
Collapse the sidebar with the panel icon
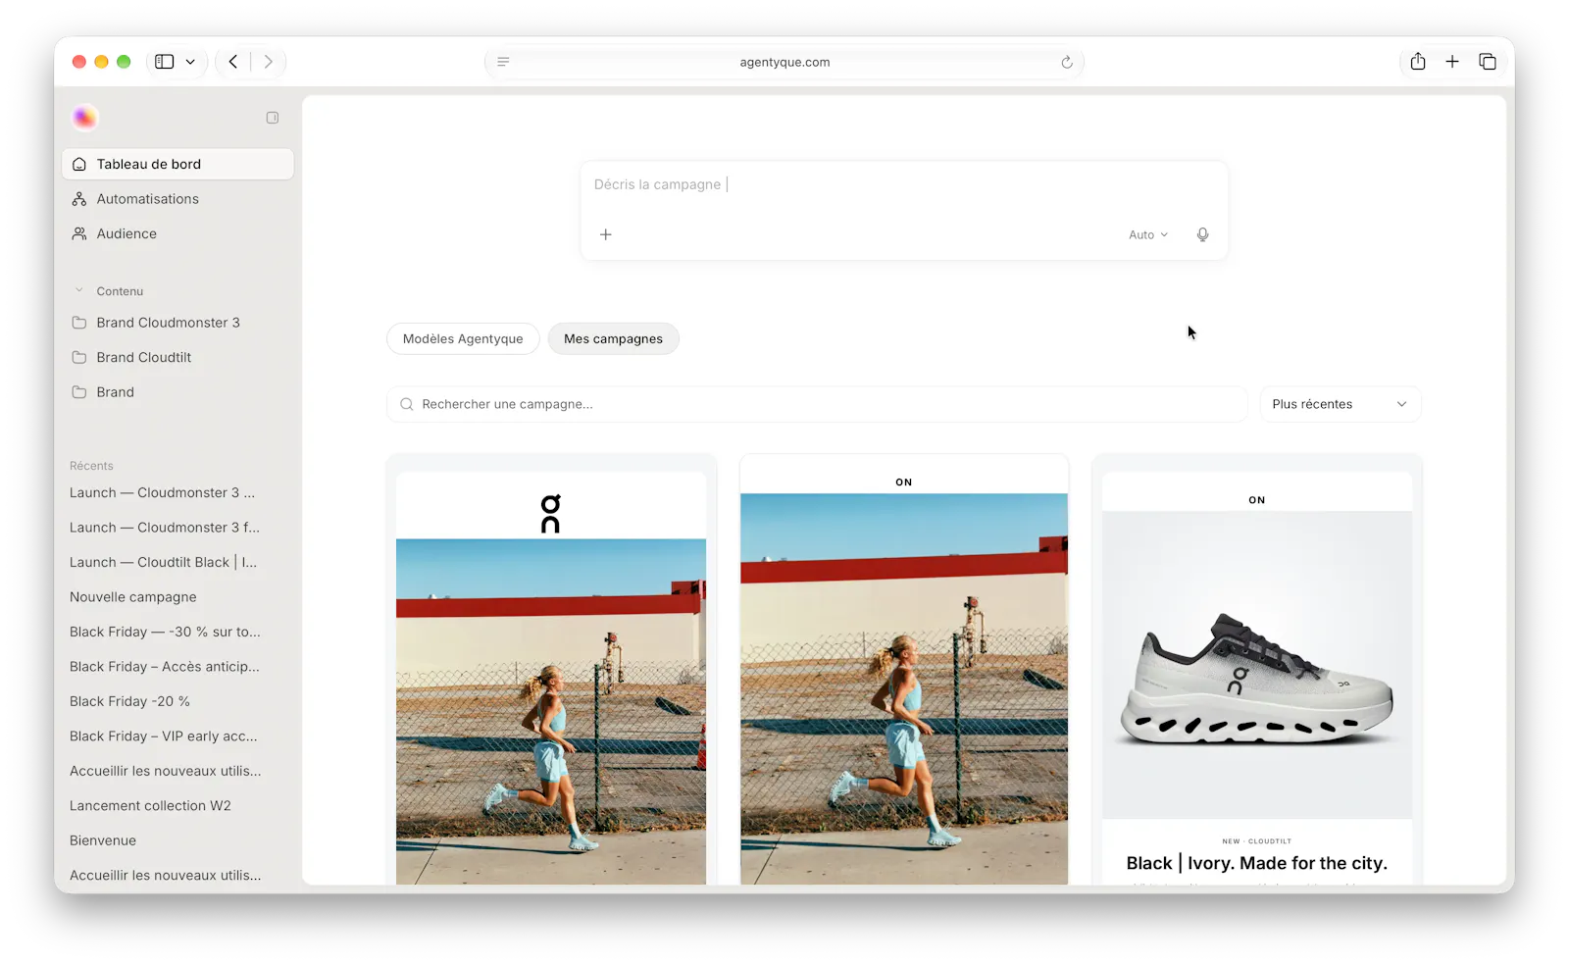coord(273,118)
